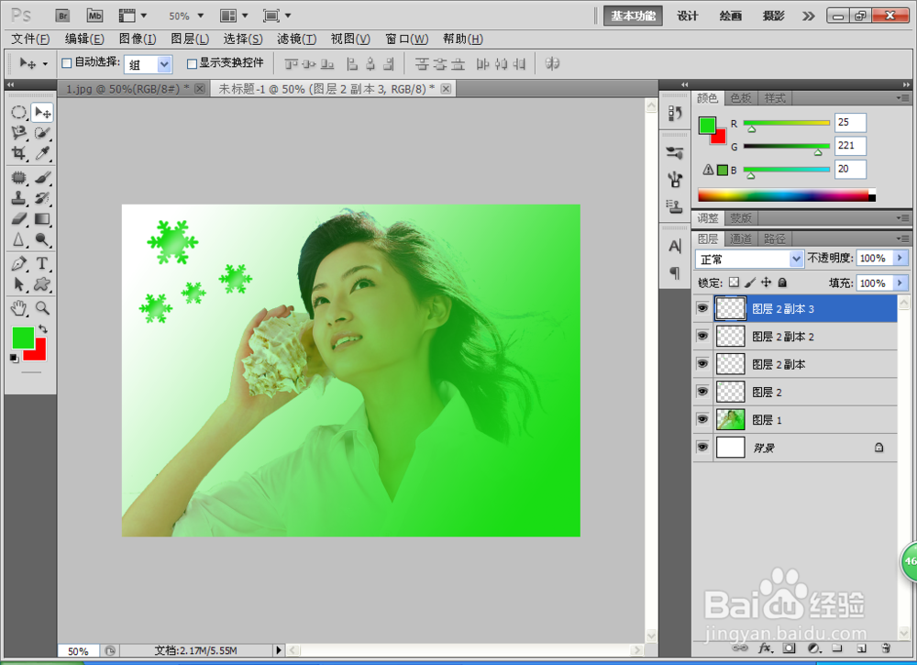Select the Path Selection tool
This screenshot has height=665, width=917.
18,284
